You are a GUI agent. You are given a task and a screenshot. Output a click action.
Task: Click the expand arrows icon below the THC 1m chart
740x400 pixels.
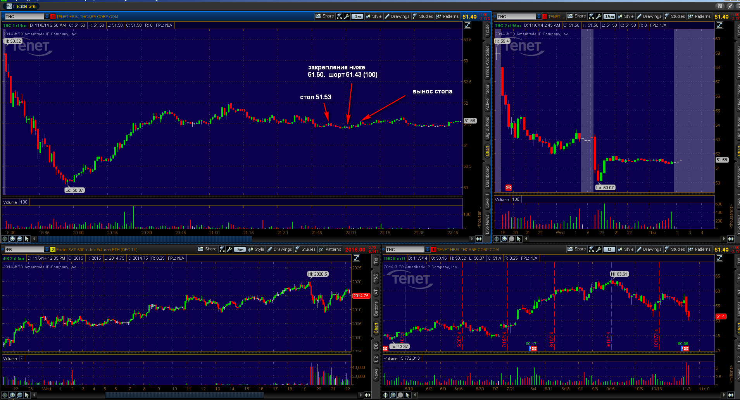click(479, 239)
